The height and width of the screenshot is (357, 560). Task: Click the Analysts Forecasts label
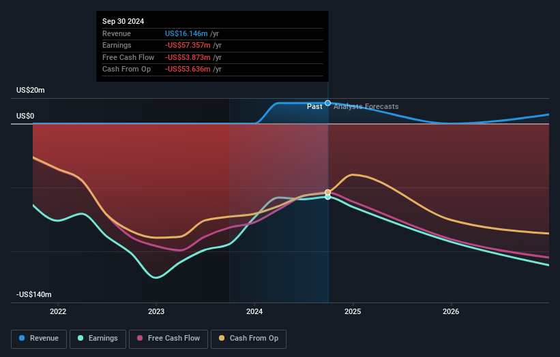tap(366, 107)
